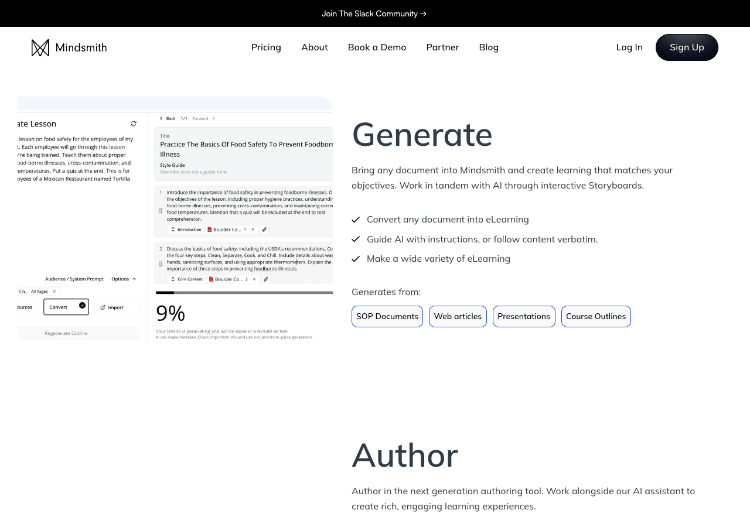This screenshot has height=527, width=750.
Task: Click the red PDF icon on step 2
Action: coord(211,279)
